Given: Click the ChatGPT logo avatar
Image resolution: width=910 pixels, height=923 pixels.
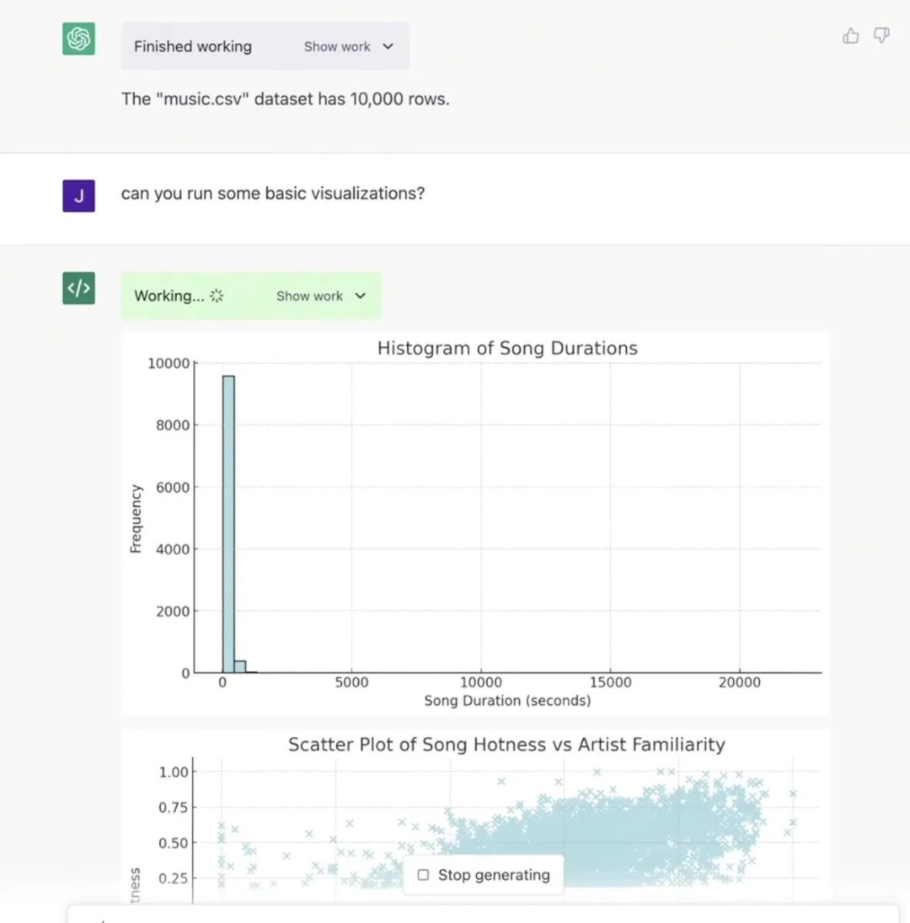Looking at the screenshot, I should click(79, 39).
